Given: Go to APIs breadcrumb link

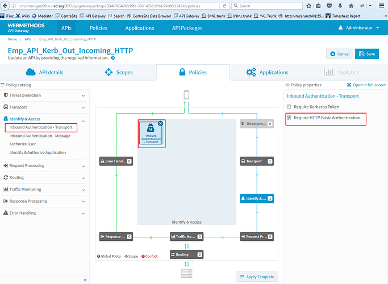Looking at the screenshot, I should 28,39.
